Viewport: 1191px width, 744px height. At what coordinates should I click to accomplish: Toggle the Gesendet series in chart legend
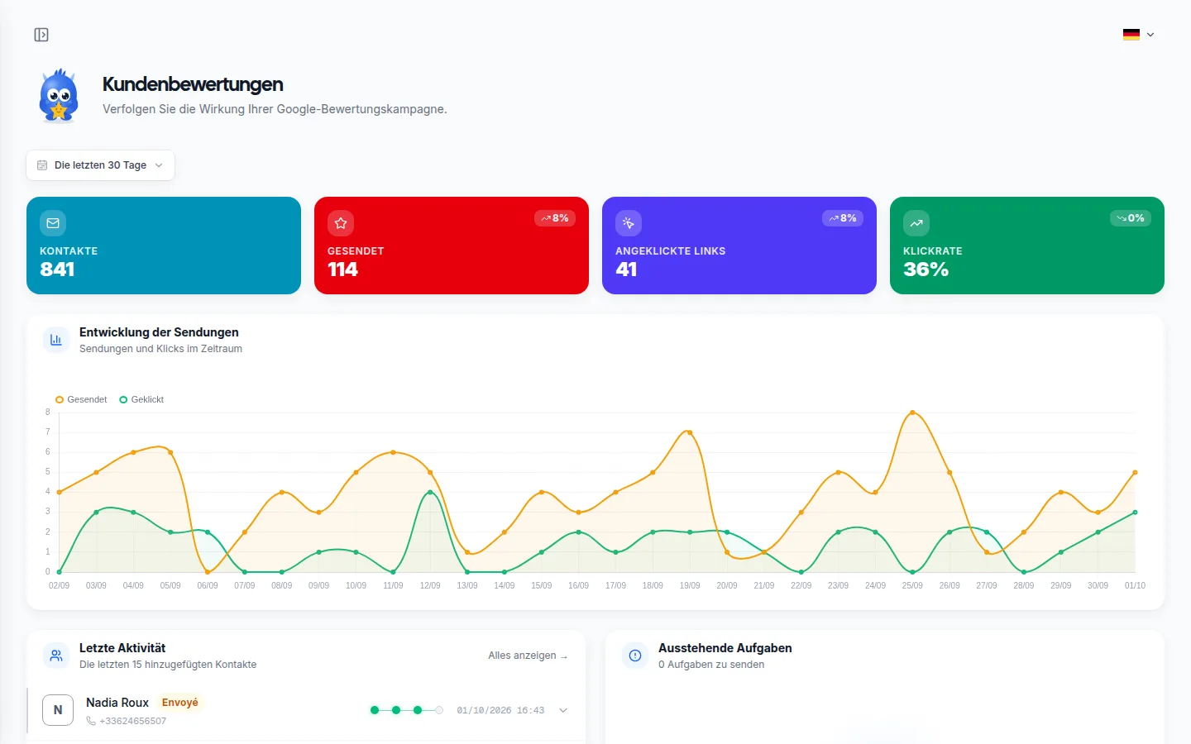pyautogui.click(x=81, y=399)
